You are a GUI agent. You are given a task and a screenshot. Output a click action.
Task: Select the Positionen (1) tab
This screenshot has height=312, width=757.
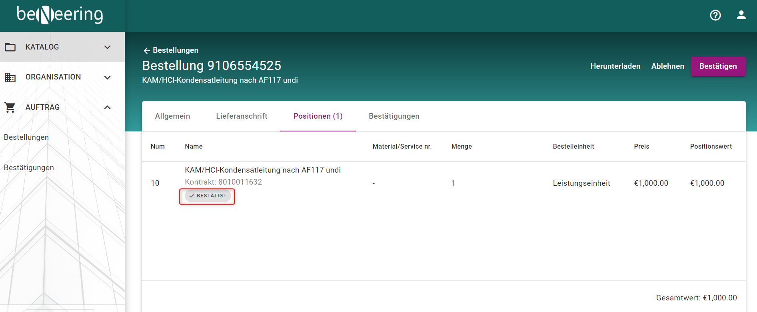coord(318,116)
